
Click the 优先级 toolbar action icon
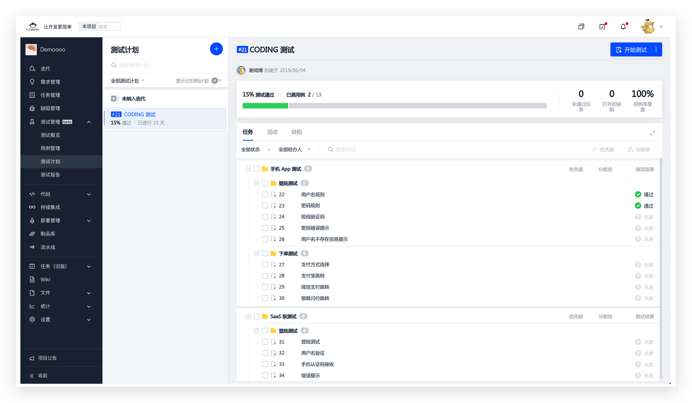(594, 150)
